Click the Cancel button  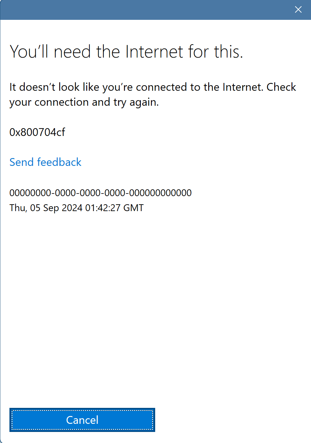point(82,420)
